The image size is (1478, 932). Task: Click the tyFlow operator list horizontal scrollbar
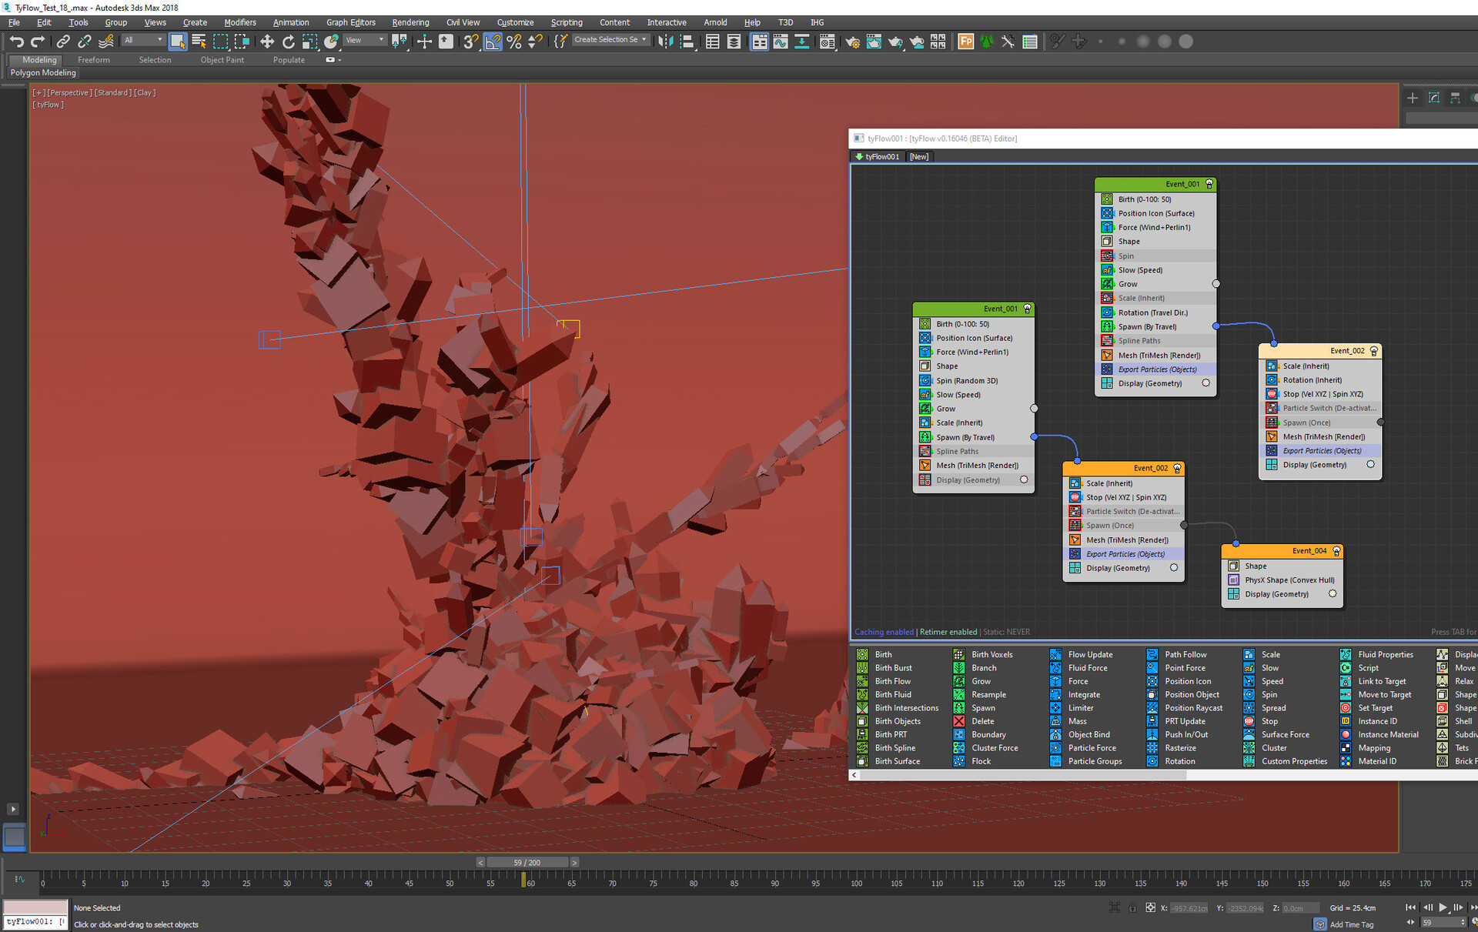pyautogui.click(x=1022, y=775)
